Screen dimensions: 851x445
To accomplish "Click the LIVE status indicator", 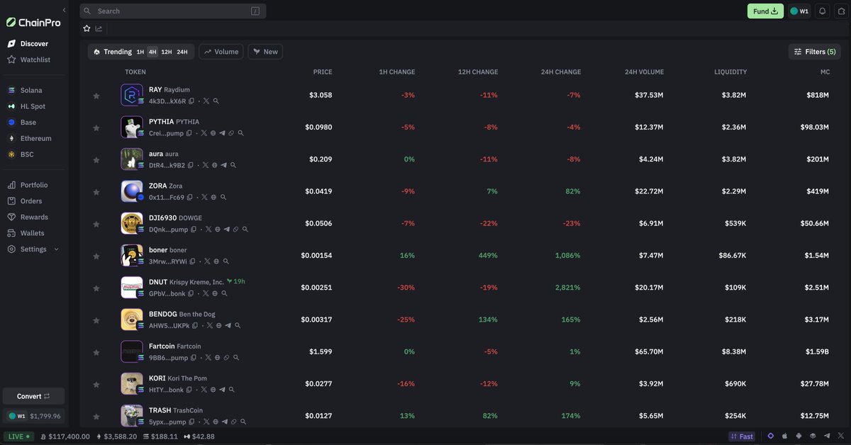I will click(x=19, y=436).
